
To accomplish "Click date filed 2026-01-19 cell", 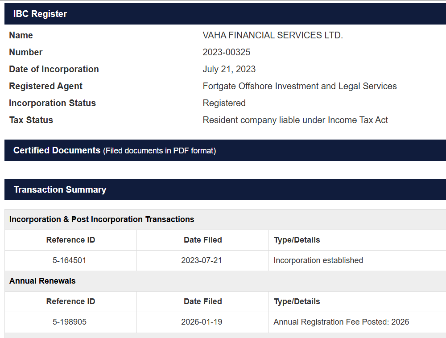I will pyautogui.click(x=202, y=322).
